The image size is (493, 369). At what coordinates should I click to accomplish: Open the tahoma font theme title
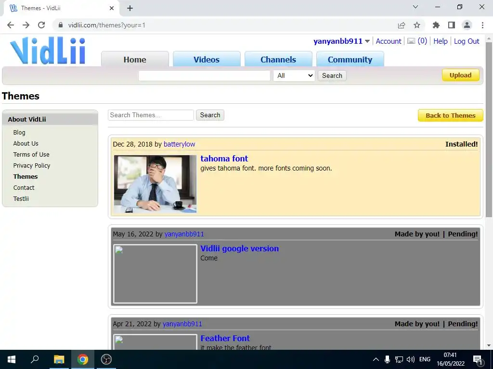click(224, 159)
